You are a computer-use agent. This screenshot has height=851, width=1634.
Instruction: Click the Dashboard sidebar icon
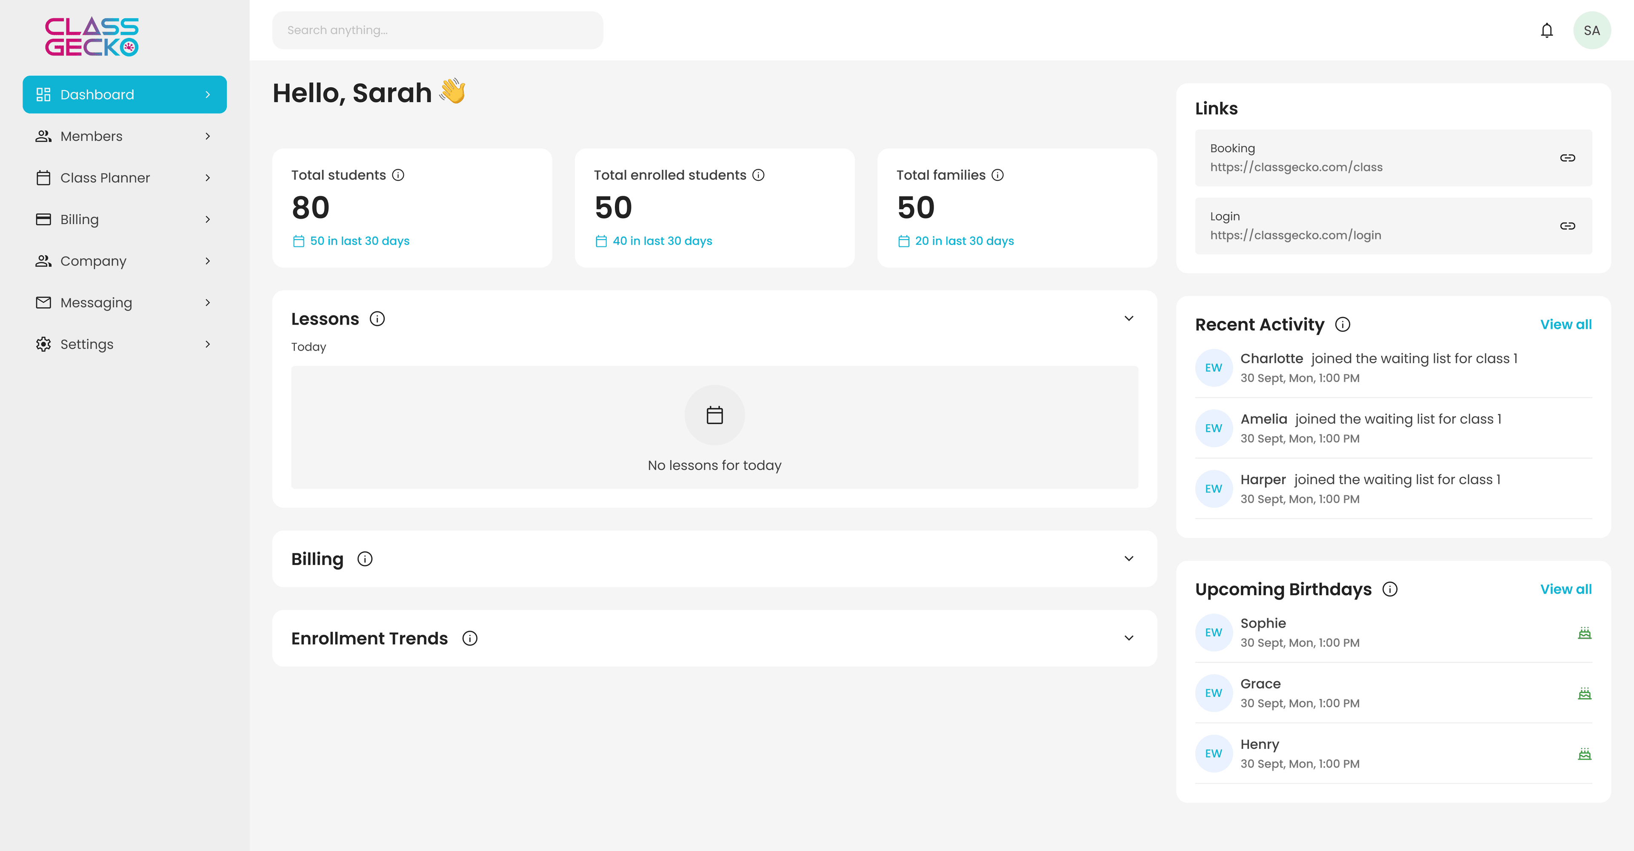43,94
